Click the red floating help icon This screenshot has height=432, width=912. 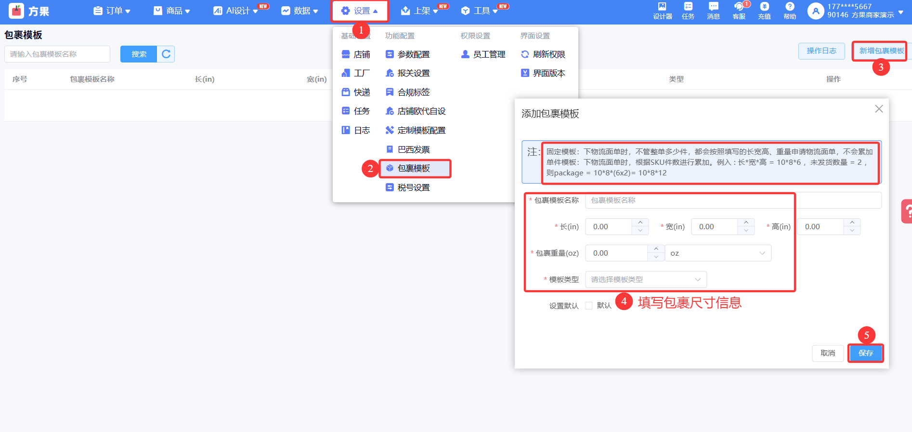pos(907,211)
